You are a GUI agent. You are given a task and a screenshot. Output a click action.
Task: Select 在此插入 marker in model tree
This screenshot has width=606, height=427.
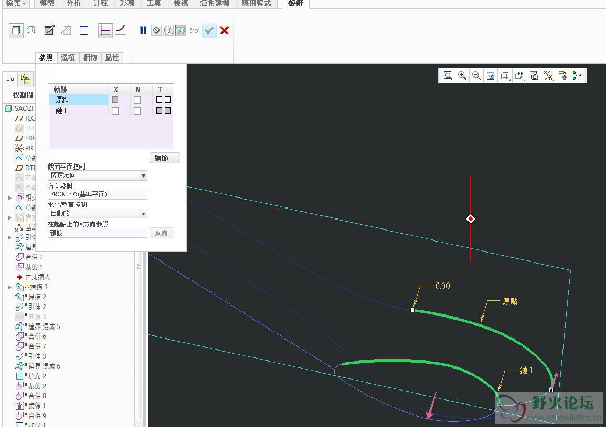tap(33, 277)
